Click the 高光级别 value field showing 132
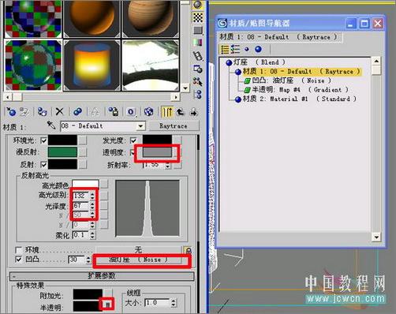Viewport: 396px width, 314px height. coord(81,196)
